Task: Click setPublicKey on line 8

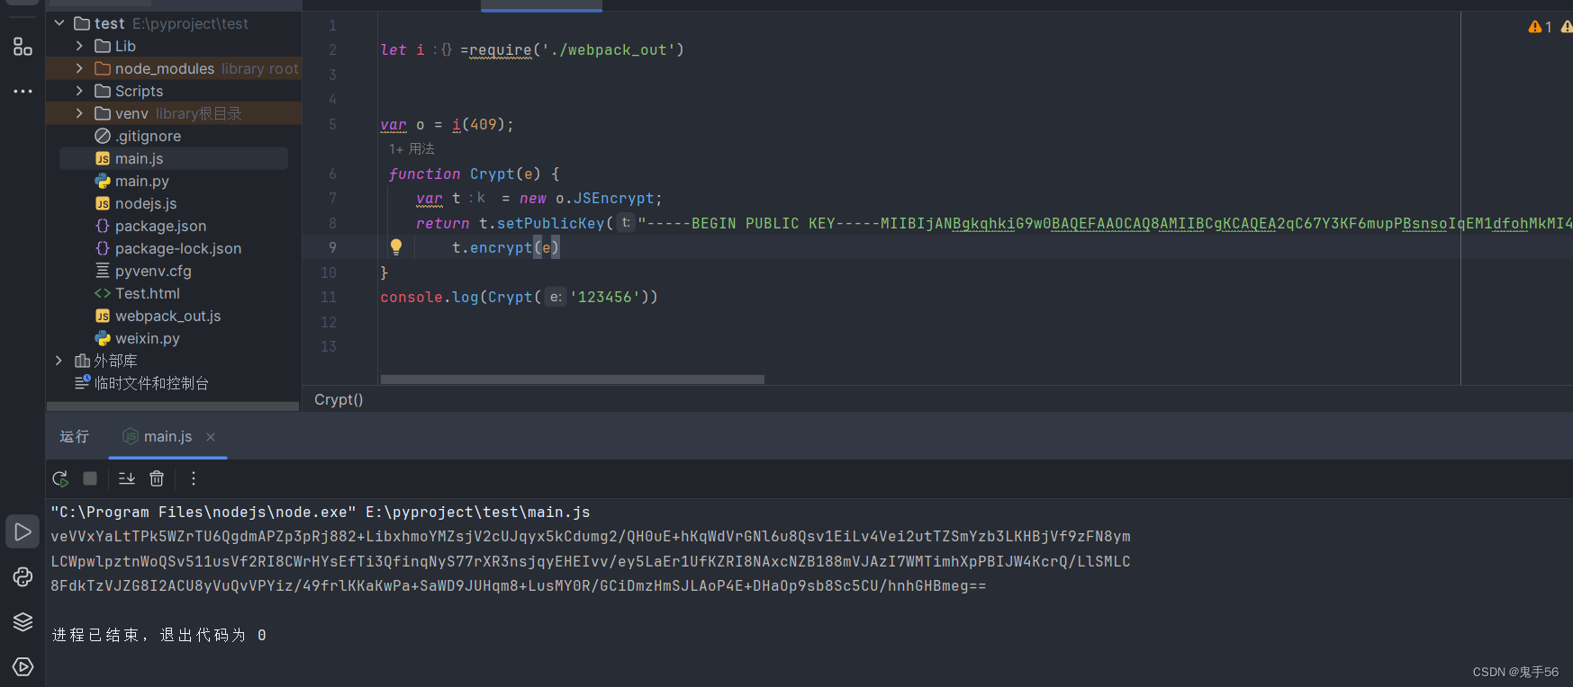Action: [550, 223]
